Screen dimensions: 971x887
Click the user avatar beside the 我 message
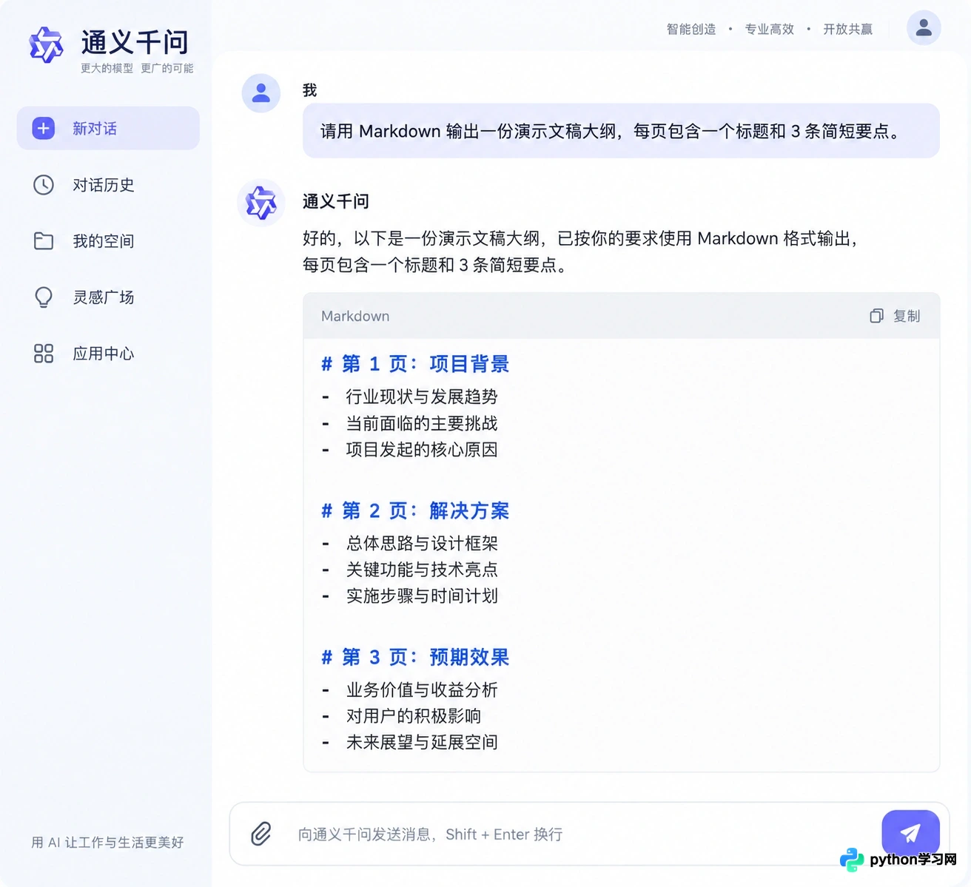[x=261, y=93]
